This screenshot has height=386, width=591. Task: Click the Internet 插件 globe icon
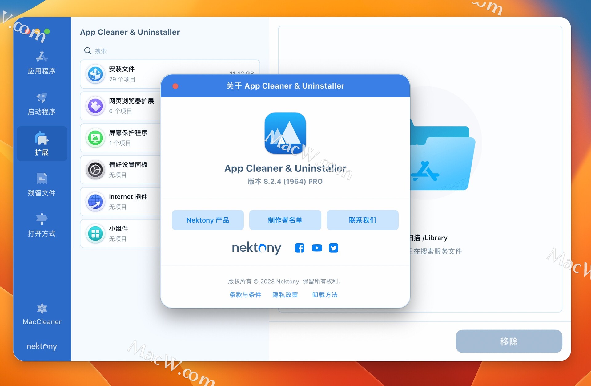point(95,202)
